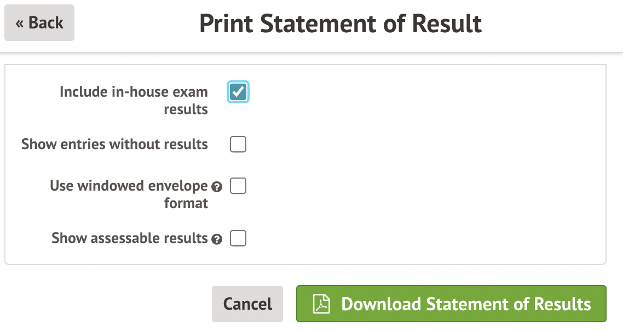Click the "Show assessable results" label text

[130, 239]
